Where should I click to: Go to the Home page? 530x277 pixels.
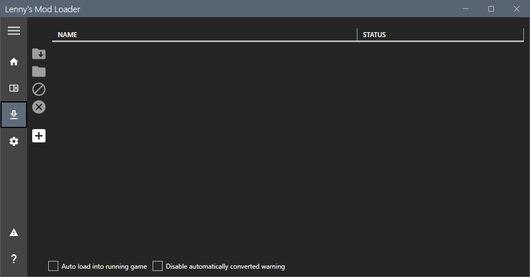click(14, 61)
